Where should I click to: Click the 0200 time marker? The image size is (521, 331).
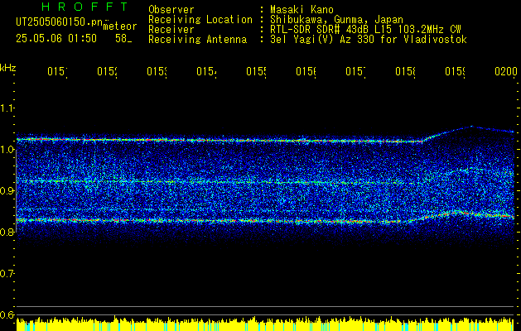pos(506,71)
